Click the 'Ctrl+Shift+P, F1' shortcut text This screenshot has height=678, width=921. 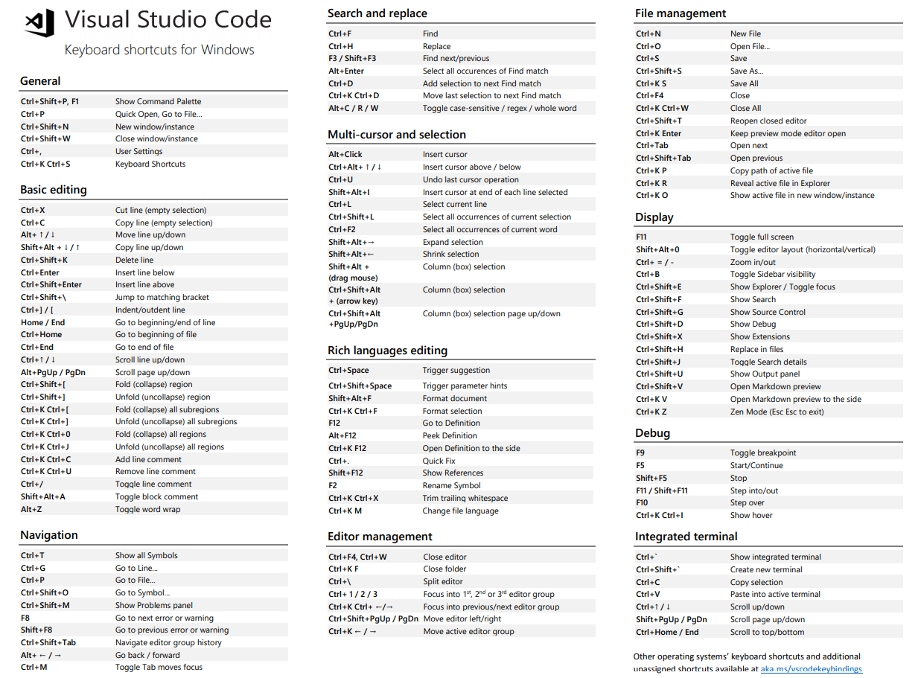pos(50,101)
